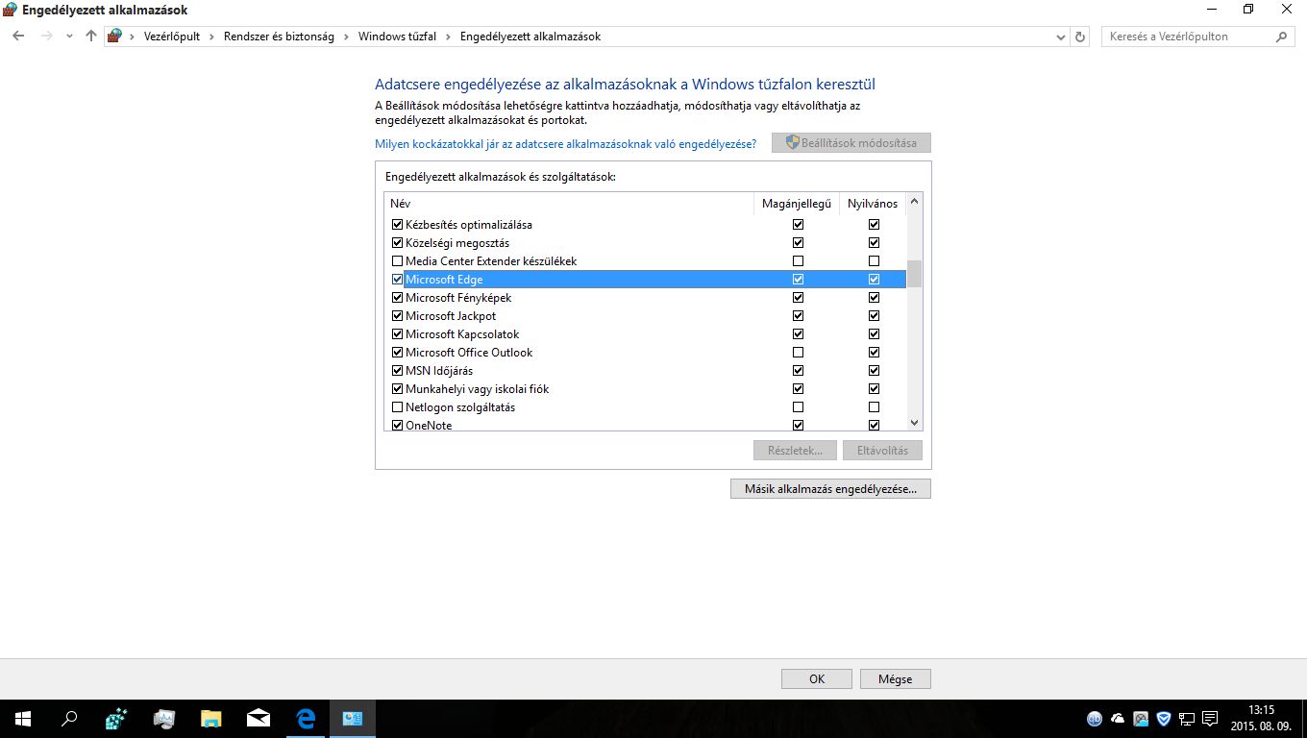The image size is (1307, 738).
Task: Open the Action Center notifications icon
Action: click(1211, 719)
